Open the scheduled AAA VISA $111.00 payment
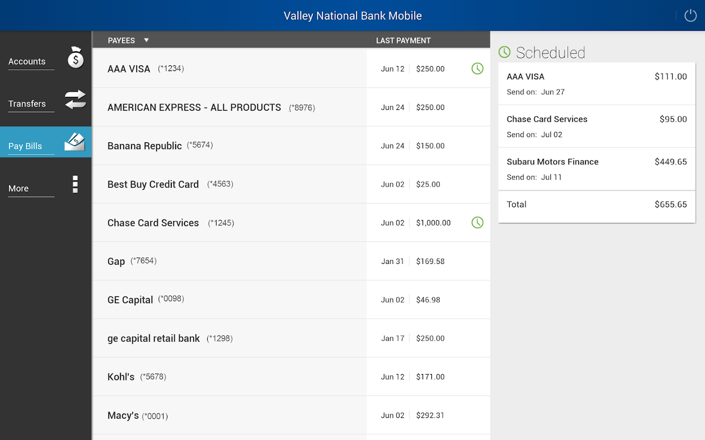Screen dimensions: 705x440 (596, 84)
